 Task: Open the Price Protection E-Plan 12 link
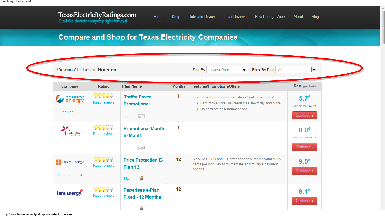tap(143, 164)
